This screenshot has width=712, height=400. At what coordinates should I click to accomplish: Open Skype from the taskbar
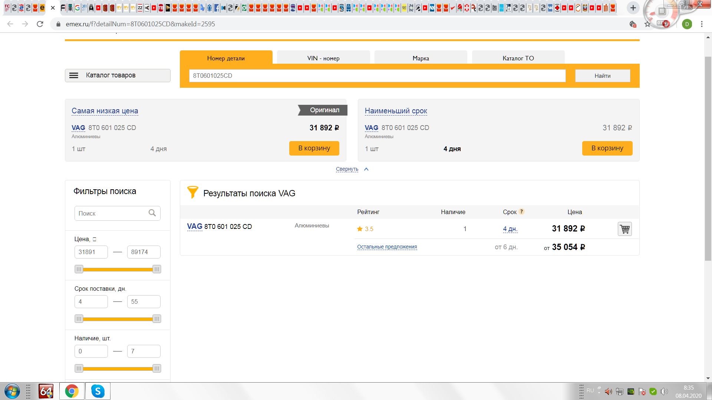98,391
